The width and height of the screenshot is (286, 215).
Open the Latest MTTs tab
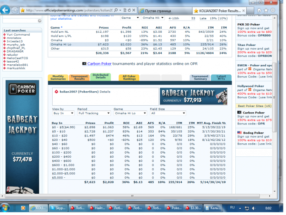click(221, 77)
